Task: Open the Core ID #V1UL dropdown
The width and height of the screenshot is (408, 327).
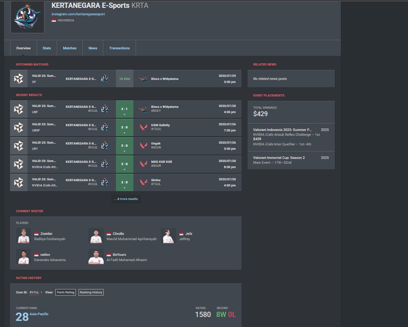Action: click(x=36, y=293)
